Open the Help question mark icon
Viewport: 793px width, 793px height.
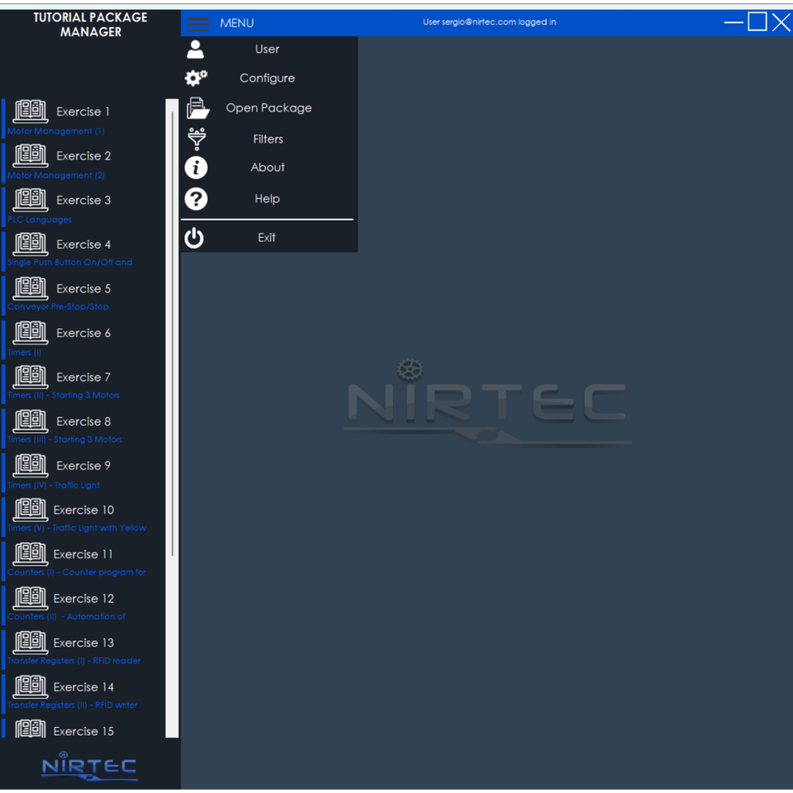197,199
